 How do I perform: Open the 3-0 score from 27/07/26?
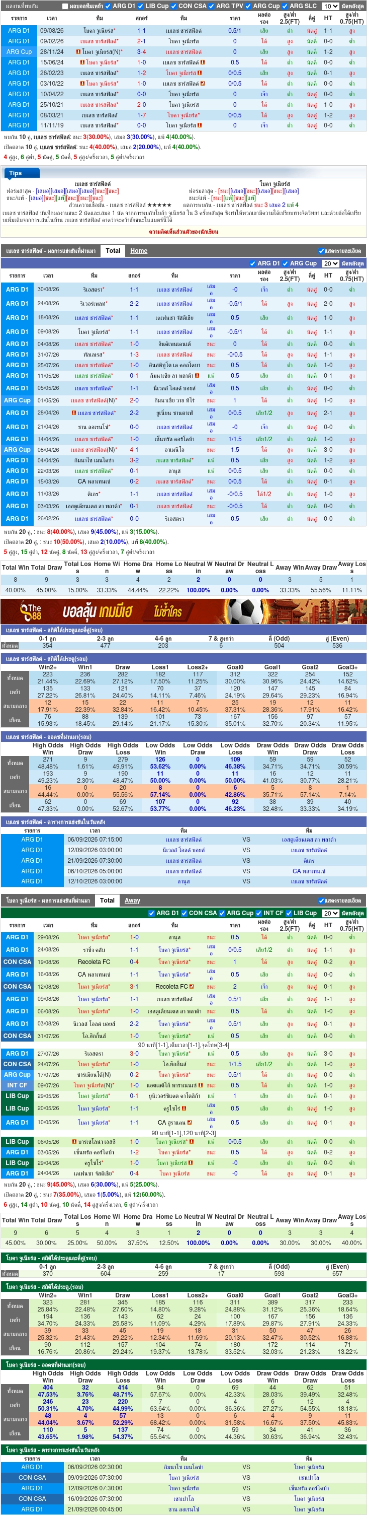134,1054
